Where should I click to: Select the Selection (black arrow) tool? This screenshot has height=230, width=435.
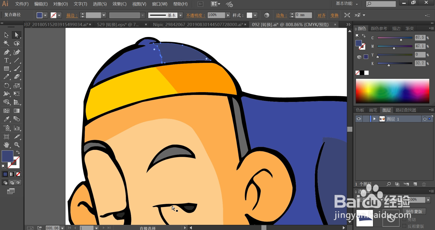click(6, 35)
